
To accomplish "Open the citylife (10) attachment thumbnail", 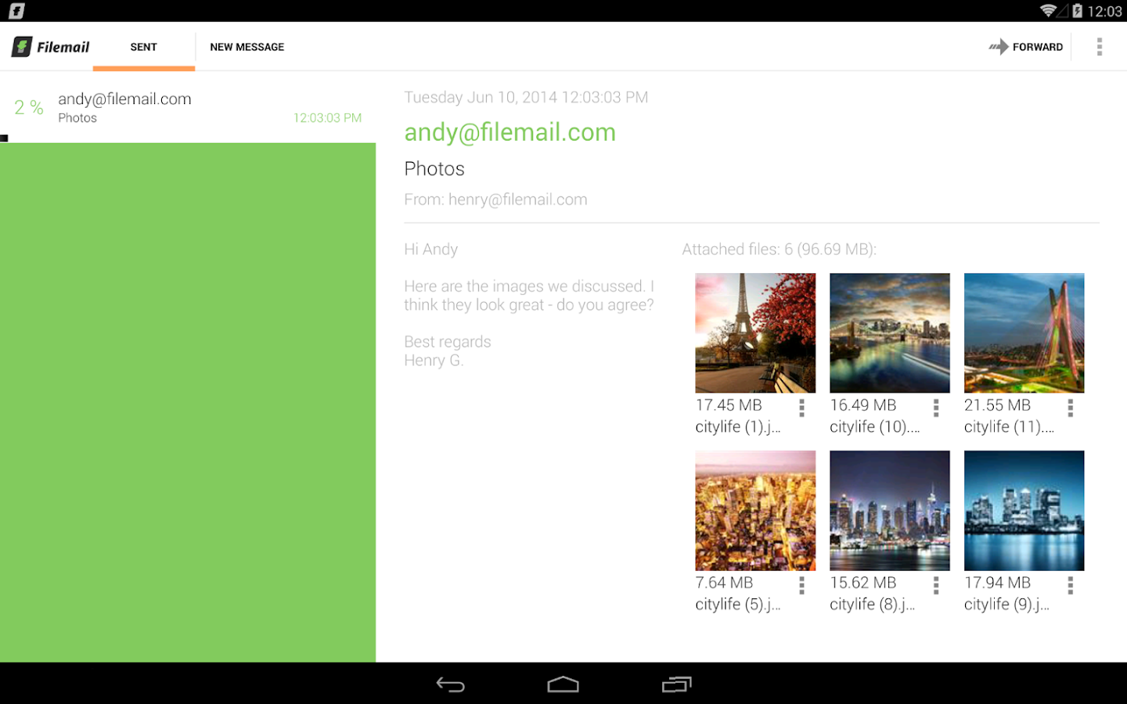I will click(889, 332).
